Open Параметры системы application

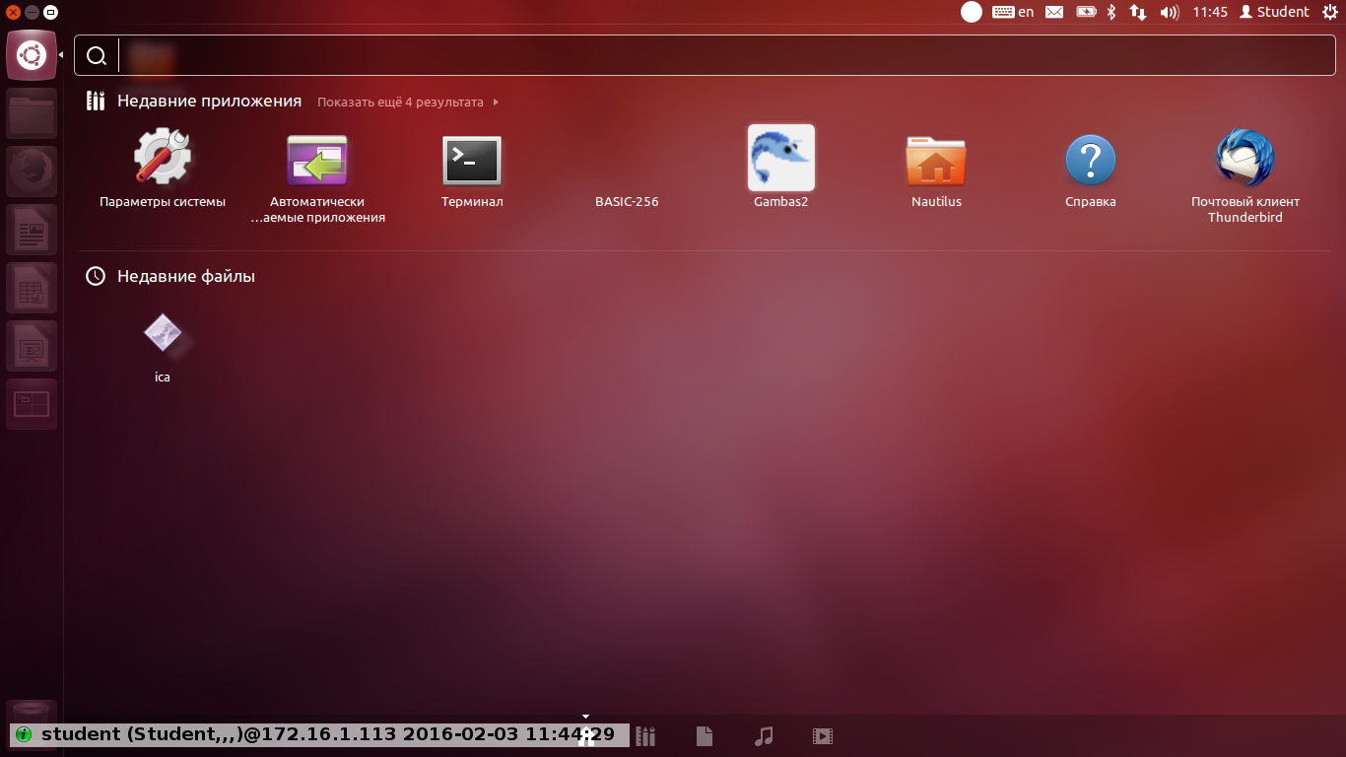click(163, 168)
